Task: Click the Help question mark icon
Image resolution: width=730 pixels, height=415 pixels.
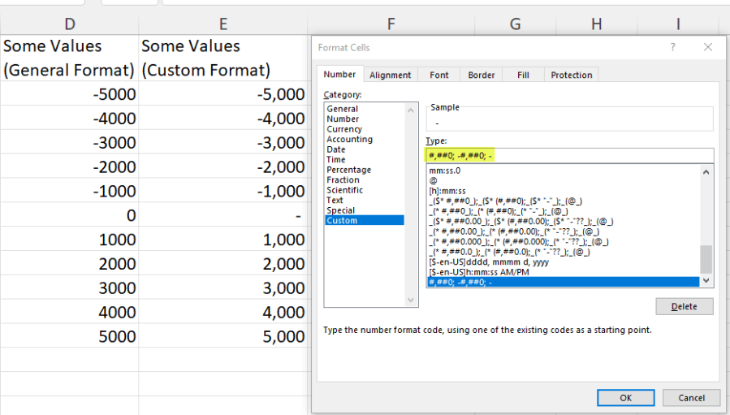Action: pyautogui.click(x=672, y=47)
